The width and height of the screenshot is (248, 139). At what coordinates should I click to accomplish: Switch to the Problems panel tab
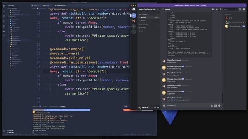[x=36, y=107]
